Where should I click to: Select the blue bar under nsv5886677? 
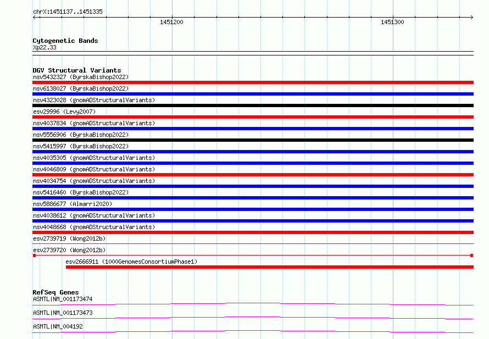coord(253,209)
